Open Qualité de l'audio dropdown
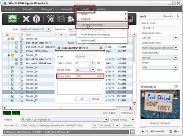183x136 pixels. point(176,57)
